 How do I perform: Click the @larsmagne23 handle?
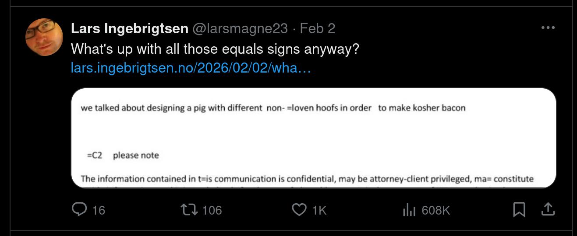pos(240,28)
